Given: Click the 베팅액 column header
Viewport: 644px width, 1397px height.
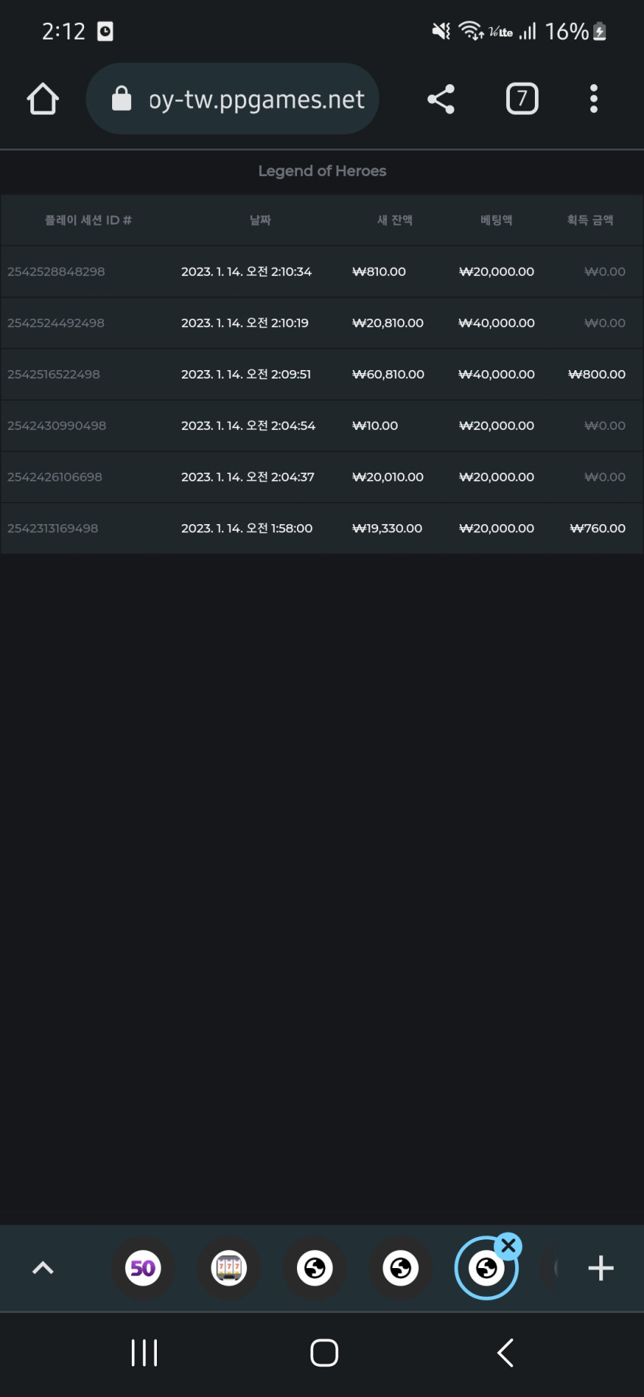Looking at the screenshot, I should coord(496,220).
